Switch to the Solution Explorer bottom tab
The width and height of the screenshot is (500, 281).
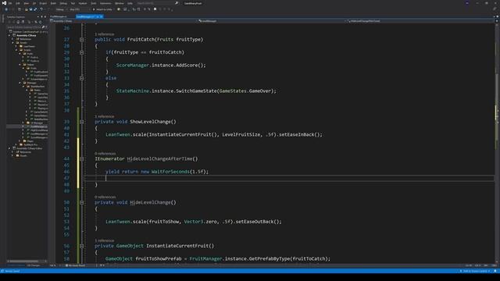(16, 265)
